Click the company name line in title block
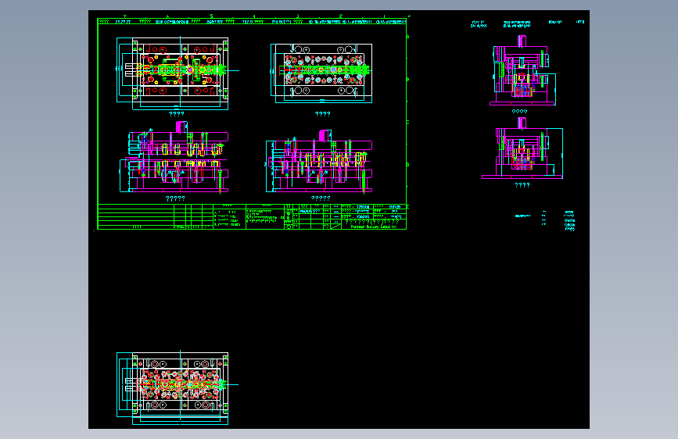Screen dimensions: 678x439 pos(373,227)
